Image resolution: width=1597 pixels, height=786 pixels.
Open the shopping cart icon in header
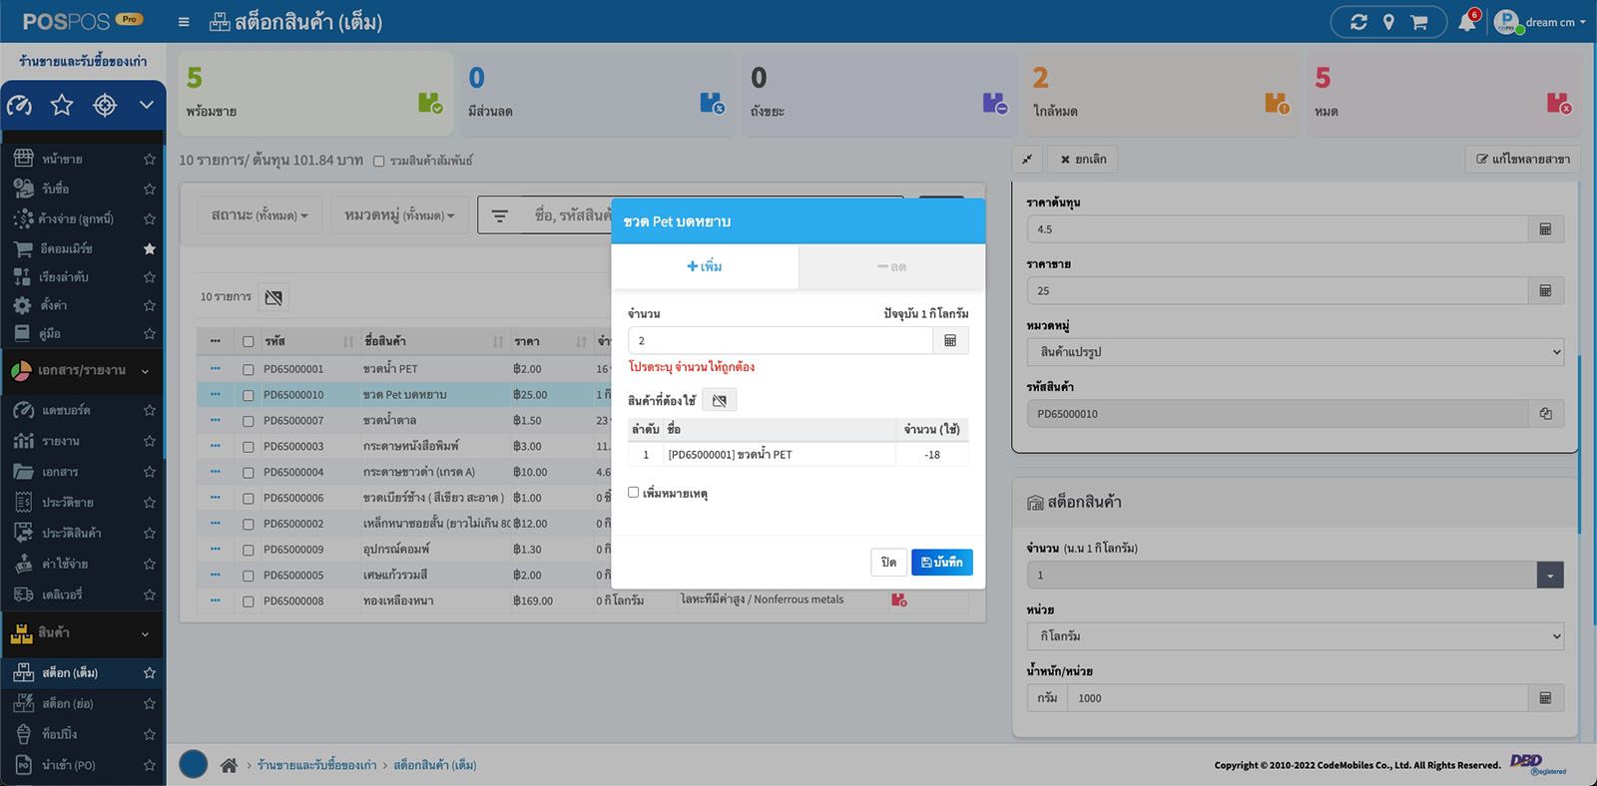coord(1418,22)
